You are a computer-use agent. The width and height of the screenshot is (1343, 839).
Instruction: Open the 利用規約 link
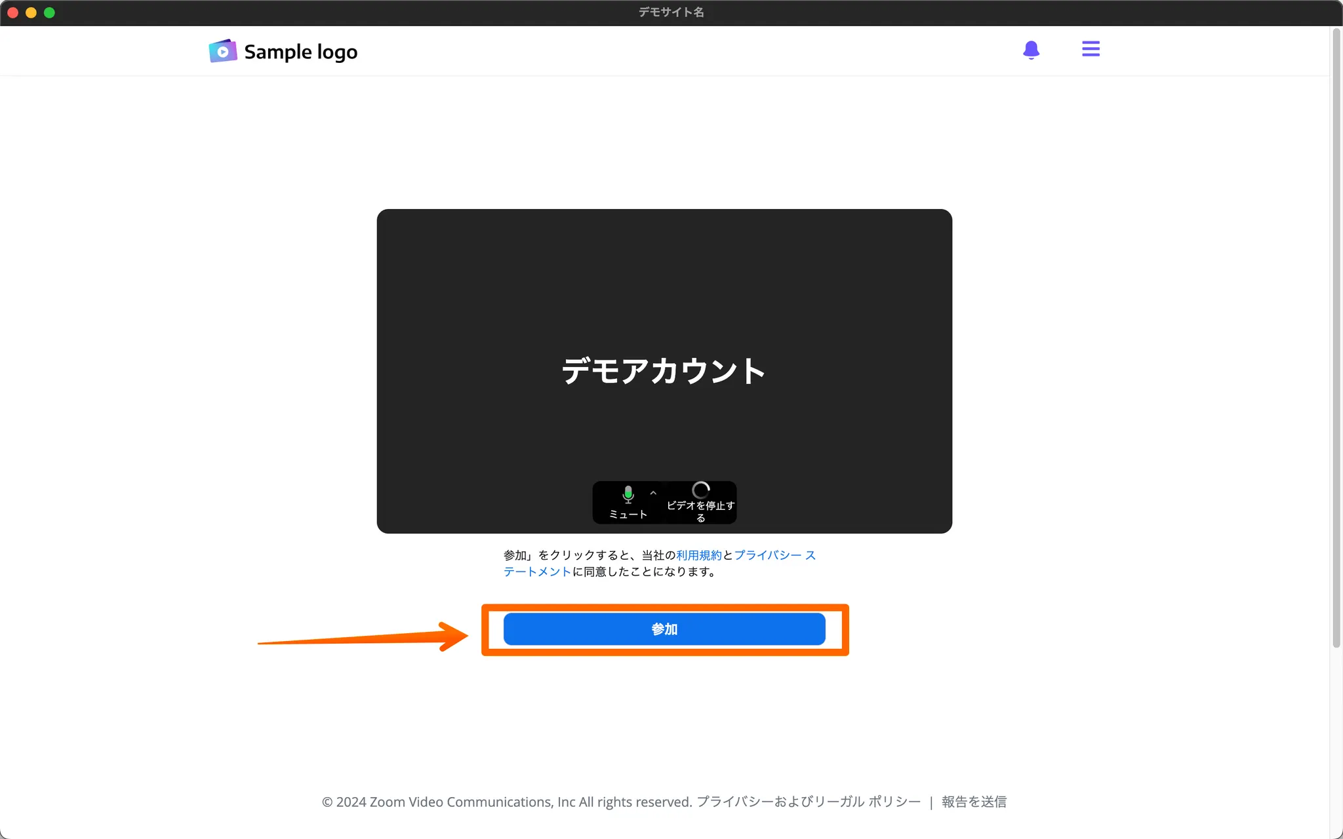point(698,555)
